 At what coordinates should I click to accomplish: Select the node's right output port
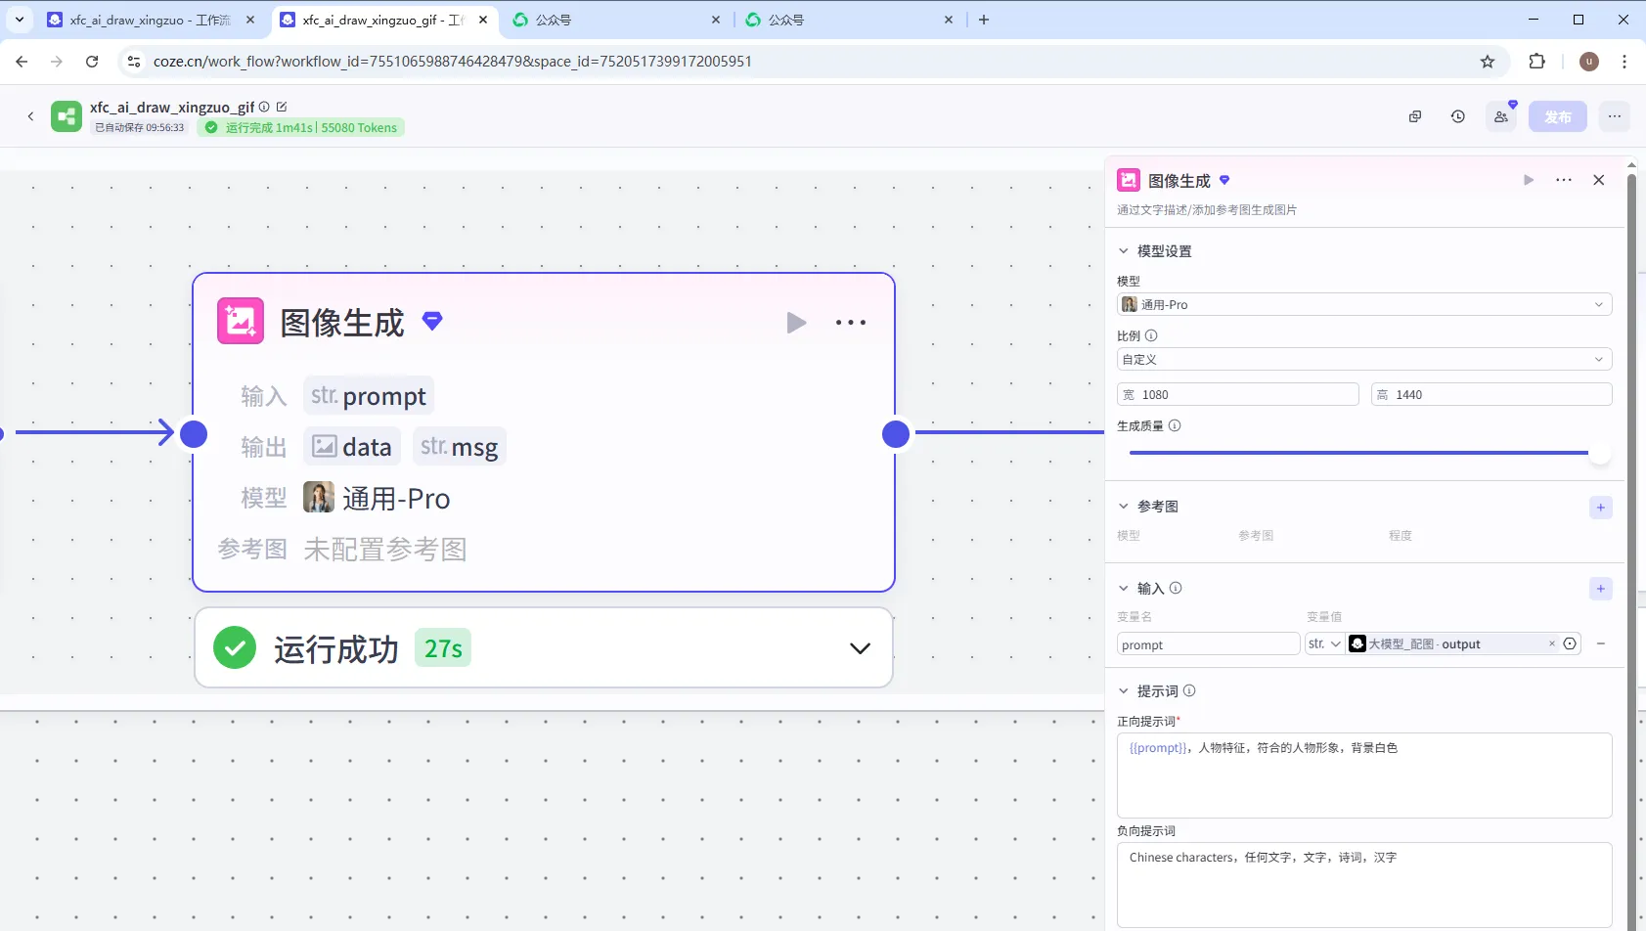(x=896, y=433)
